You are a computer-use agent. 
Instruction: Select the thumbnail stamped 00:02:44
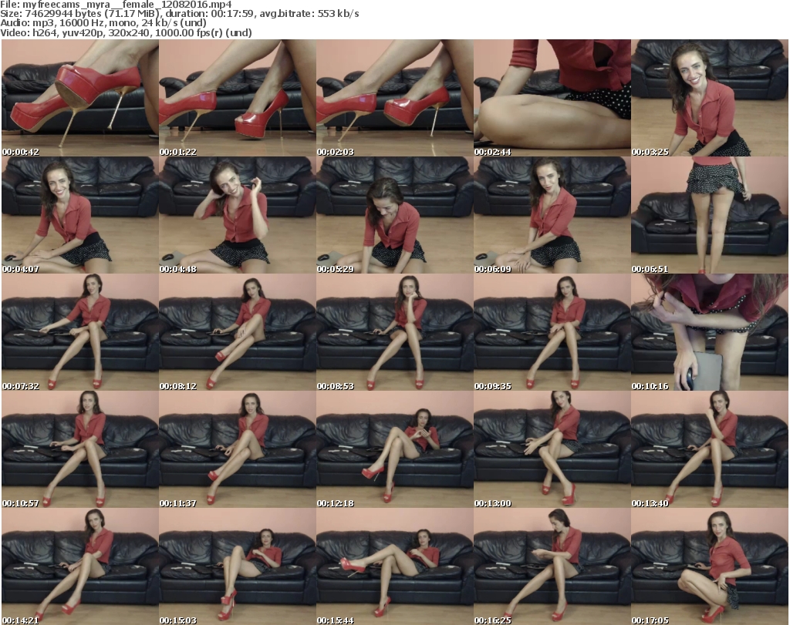552,98
